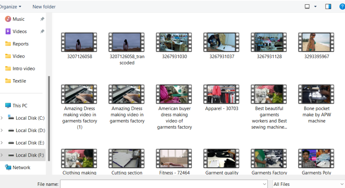This screenshot has width=345, height=188.
Task: Expand Local Disk (C:) tree node
Action: point(2,118)
